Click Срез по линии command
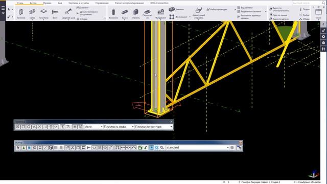 (278, 15)
